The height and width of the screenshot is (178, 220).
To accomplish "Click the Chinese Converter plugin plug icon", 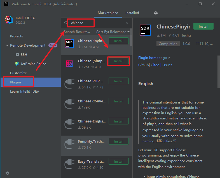I will pyautogui.click(x=69, y=104).
